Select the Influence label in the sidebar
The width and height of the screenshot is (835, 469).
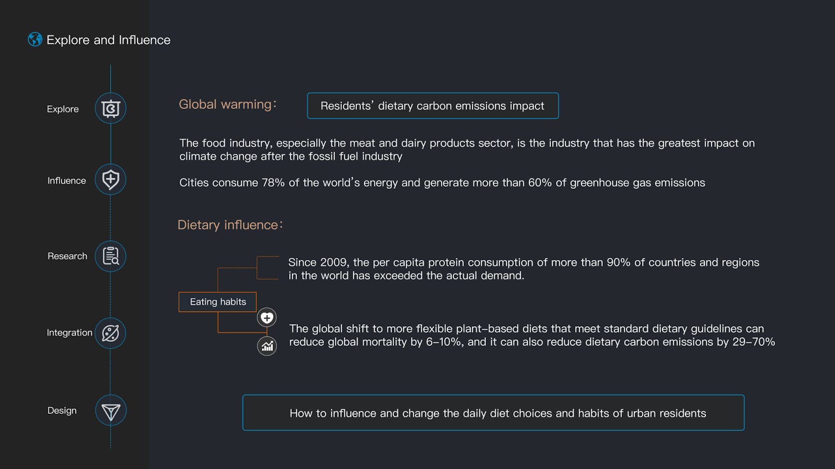pos(67,180)
